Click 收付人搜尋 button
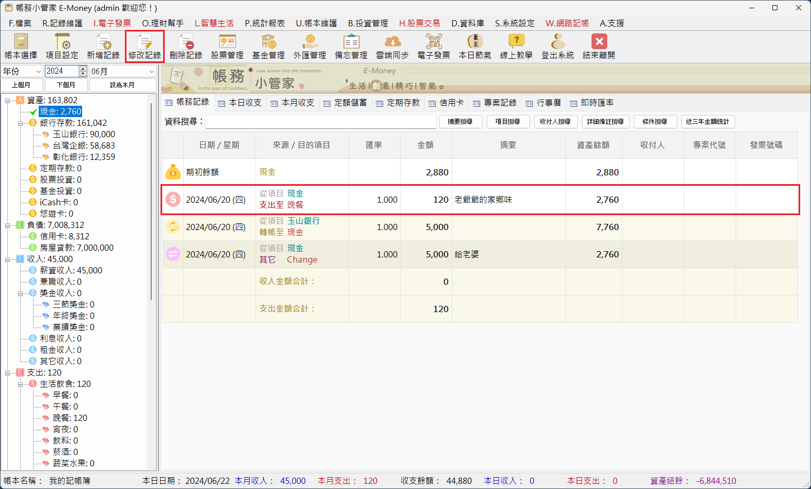 [555, 122]
